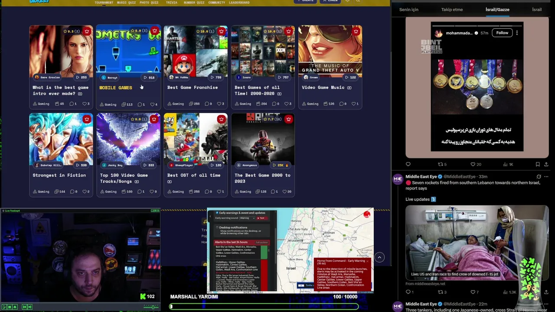
Task: Switch to the Takip etme tab
Action: tap(452, 10)
